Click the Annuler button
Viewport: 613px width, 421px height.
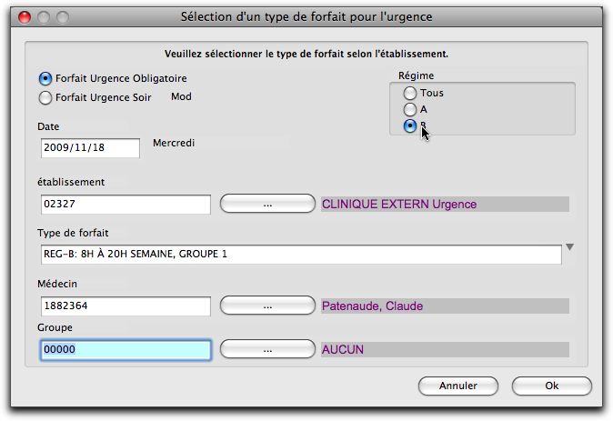click(x=458, y=386)
